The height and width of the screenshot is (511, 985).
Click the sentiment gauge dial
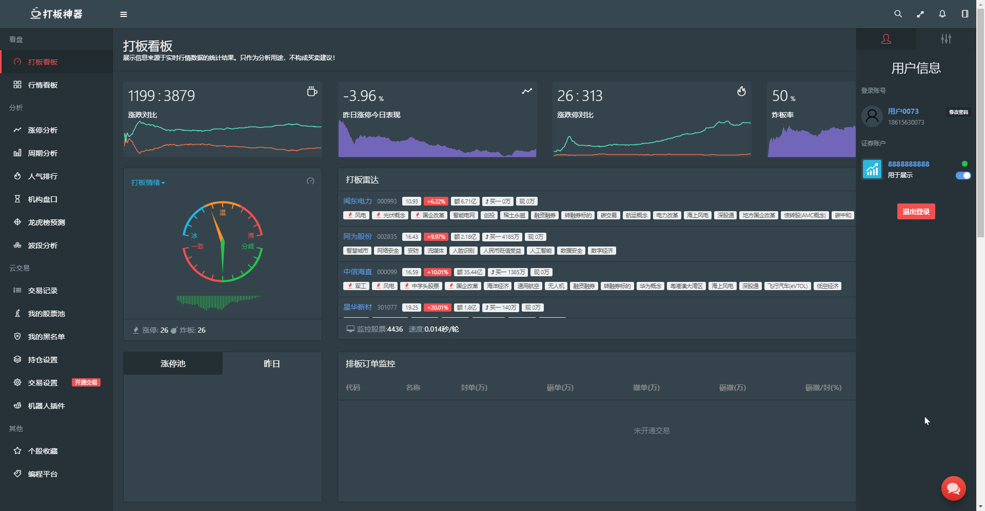(x=223, y=241)
